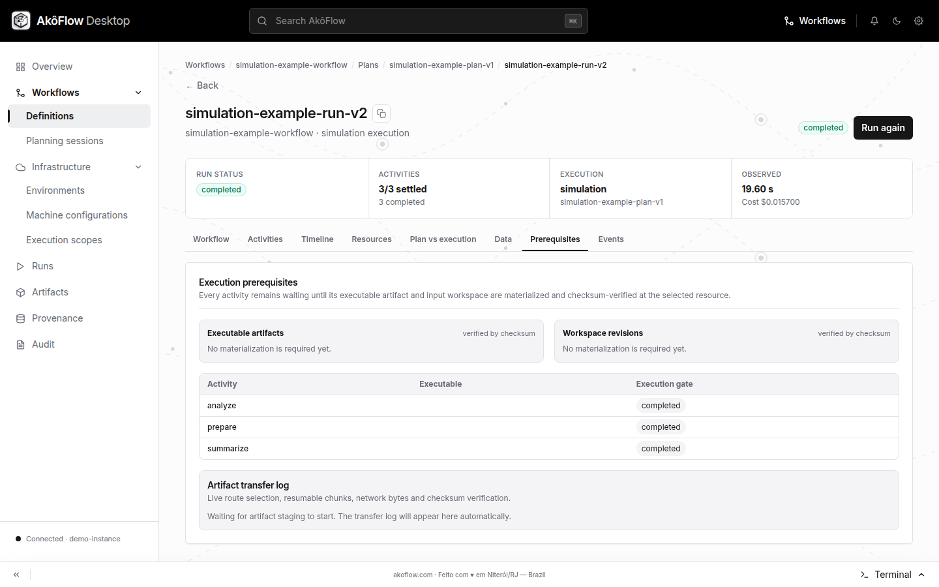The image size is (939, 587).
Task: Open the settings gear icon
Action: coord(919,21)
